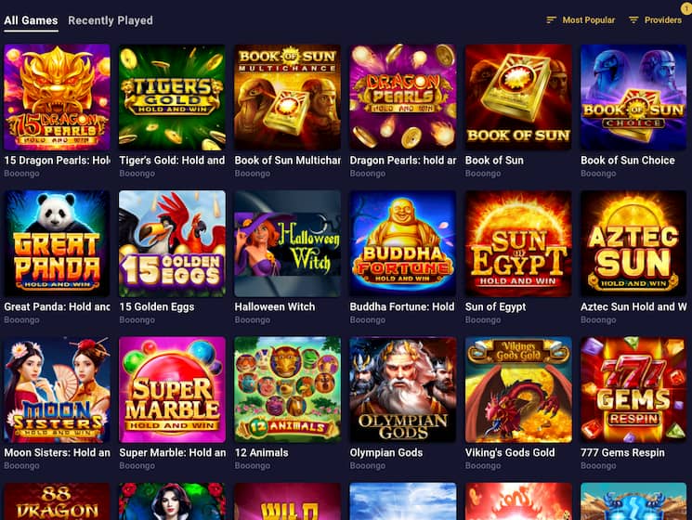Open the Most Popular sort dropdown
This screenshot has width=692, height=520.
tap(581, 19)
